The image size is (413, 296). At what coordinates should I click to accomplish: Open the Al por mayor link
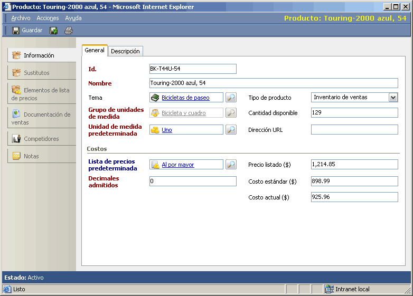click(x=178, y=165)
